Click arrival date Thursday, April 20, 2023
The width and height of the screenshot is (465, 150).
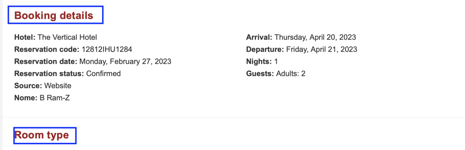coord(315,37)
